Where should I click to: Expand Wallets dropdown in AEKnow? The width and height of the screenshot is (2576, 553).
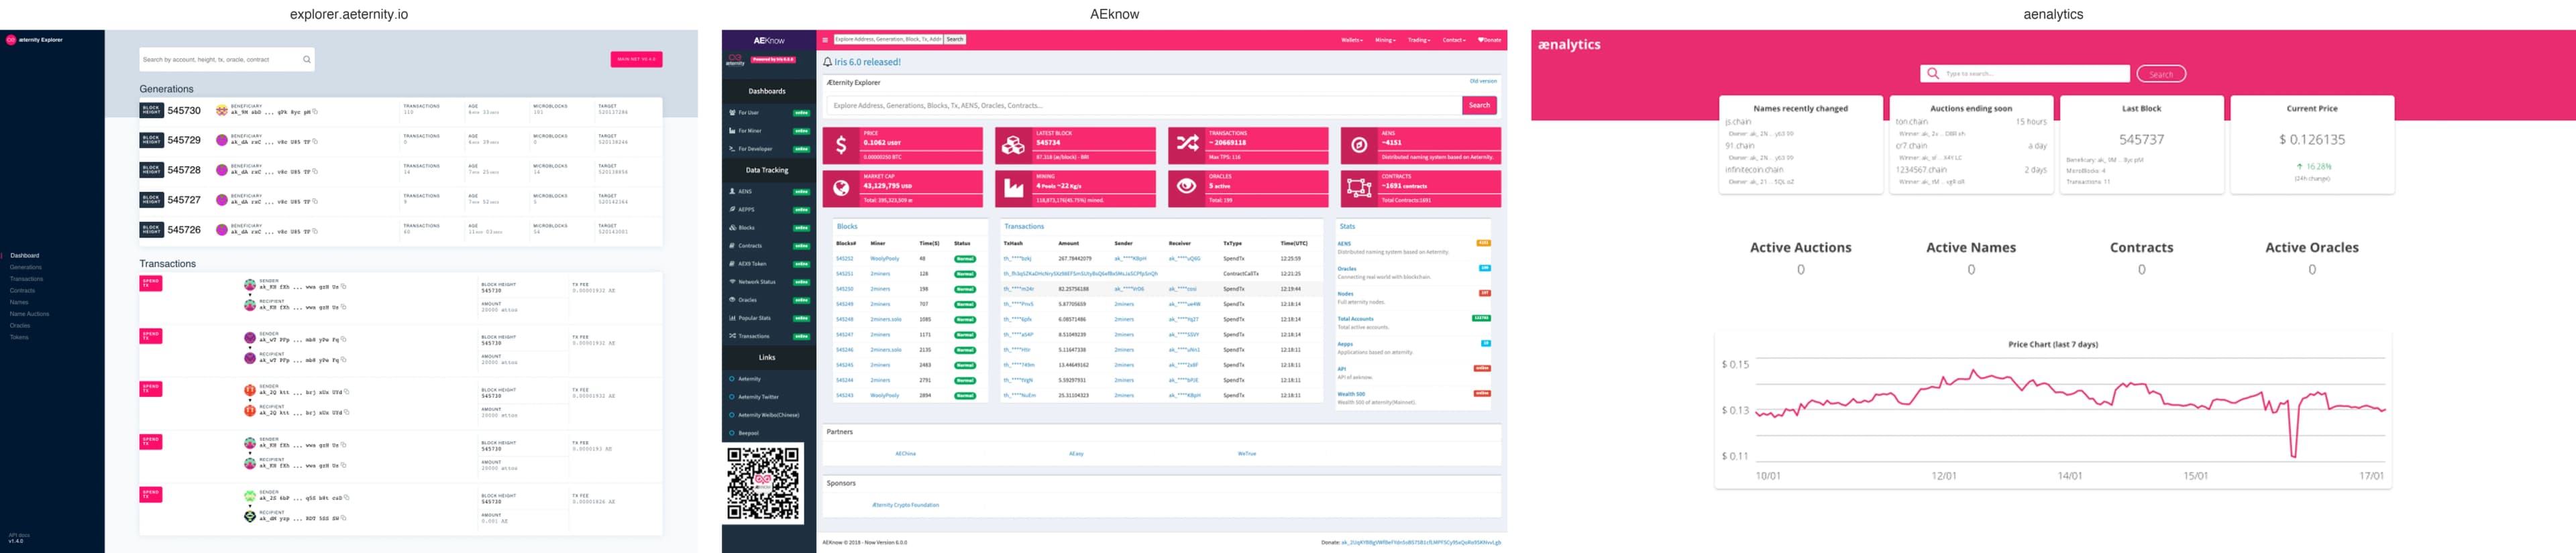pos(1351,40)
